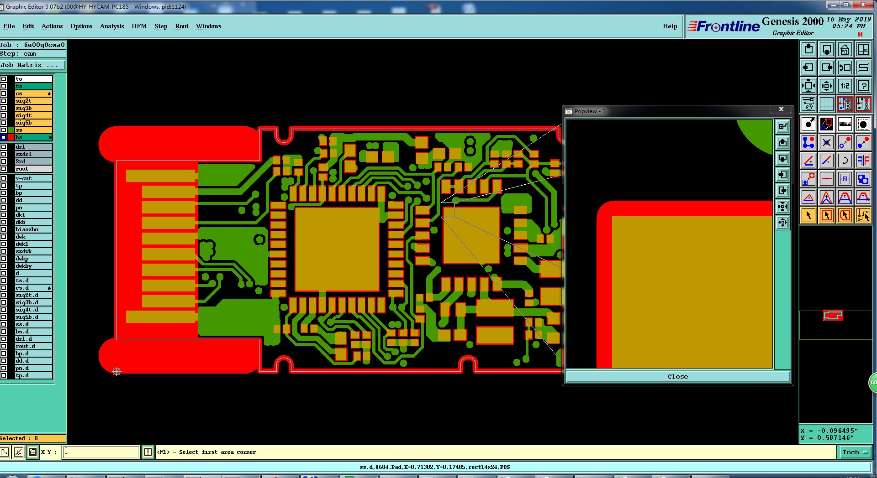Image resolution: width=877 pixels, height=478 pixels.
Task: Select the layer name sig4t.d
Action: tap(34, 310)
